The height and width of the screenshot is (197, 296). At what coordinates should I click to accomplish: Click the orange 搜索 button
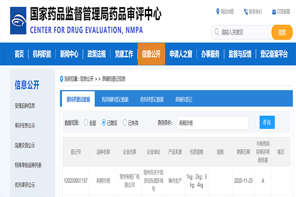click(x=282, y=32)
